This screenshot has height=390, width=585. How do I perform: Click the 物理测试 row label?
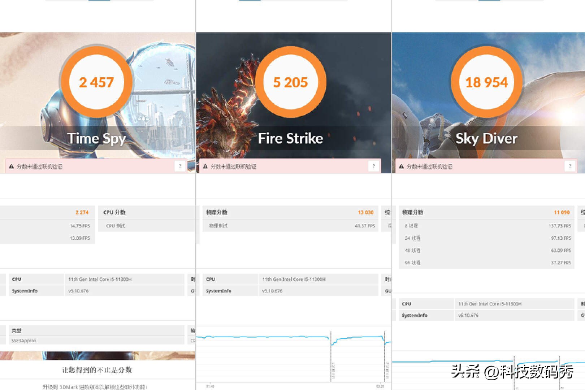[218, 226]
